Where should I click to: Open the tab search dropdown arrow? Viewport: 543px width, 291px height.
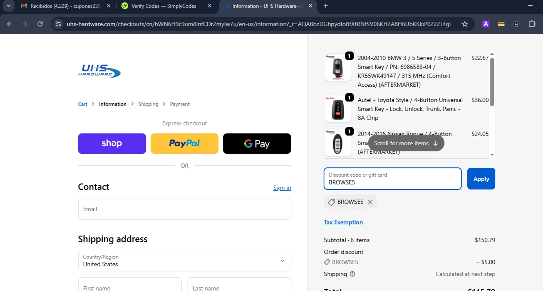[8, 6]
